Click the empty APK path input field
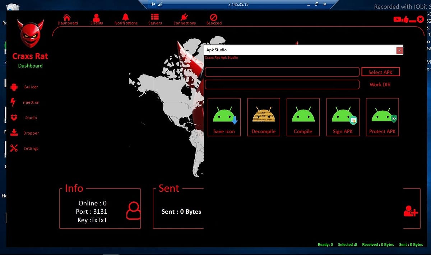 [282, 72]
